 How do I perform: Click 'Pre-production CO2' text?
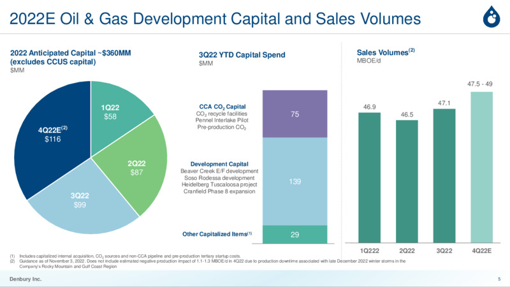pyautogui.click(x=222, y=127)
